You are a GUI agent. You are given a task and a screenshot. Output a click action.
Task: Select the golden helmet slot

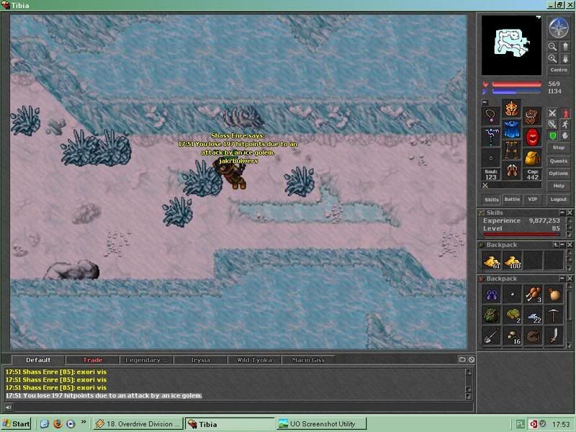(512, 109)
